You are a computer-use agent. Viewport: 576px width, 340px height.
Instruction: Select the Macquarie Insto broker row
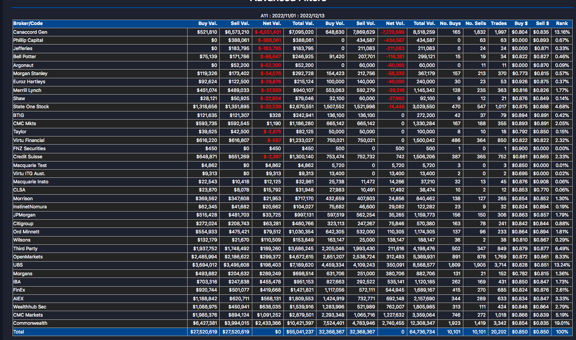[x=293, y=182]
